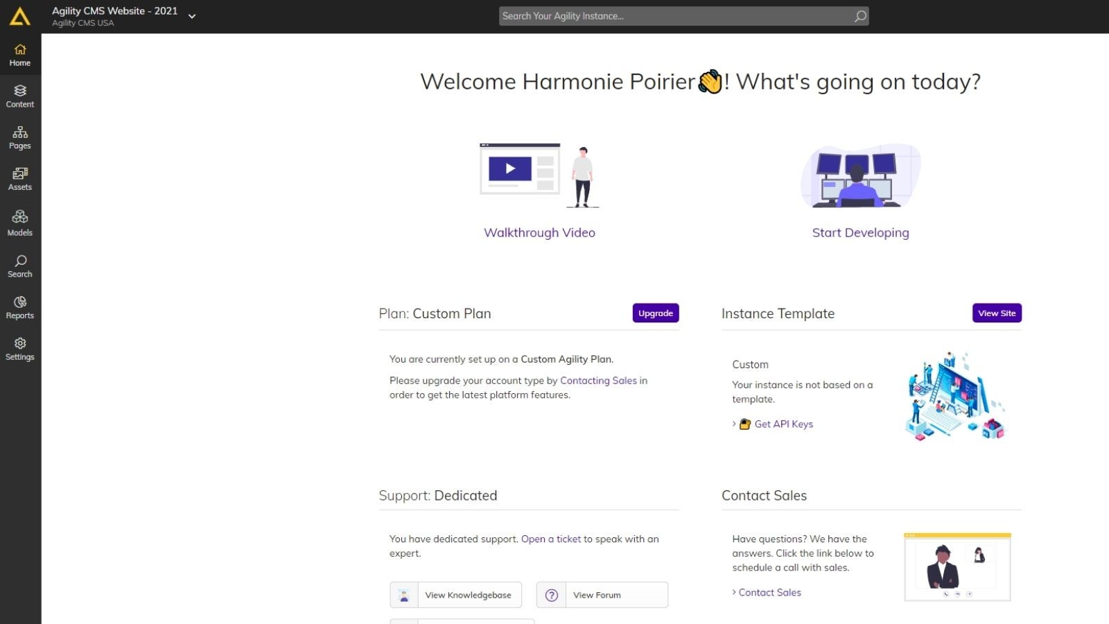Viewport: 1109px width, 624px height.
Task: Click the key icon beside Get API Keys
Action: pyautogui.click(x=745, y=424)
